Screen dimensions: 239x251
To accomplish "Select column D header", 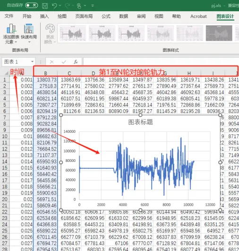I will (93, 73).
